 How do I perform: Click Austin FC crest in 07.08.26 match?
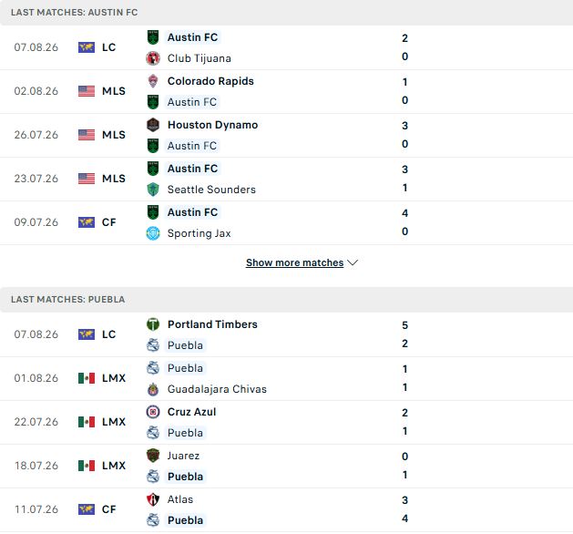coord(153,37)
